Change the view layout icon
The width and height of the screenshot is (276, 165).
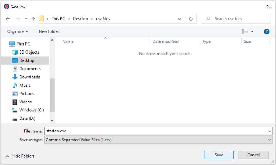245,31
